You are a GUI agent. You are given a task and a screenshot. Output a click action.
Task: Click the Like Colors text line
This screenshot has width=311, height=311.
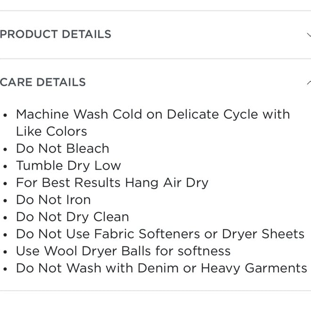[51, 131]
